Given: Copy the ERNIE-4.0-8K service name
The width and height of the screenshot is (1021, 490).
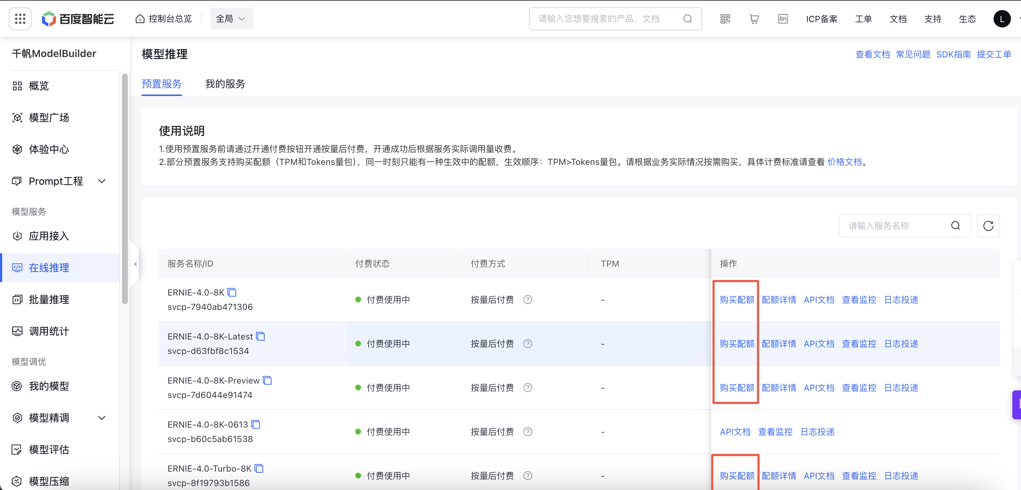Looking at the screenshot, I should (232, 292).
